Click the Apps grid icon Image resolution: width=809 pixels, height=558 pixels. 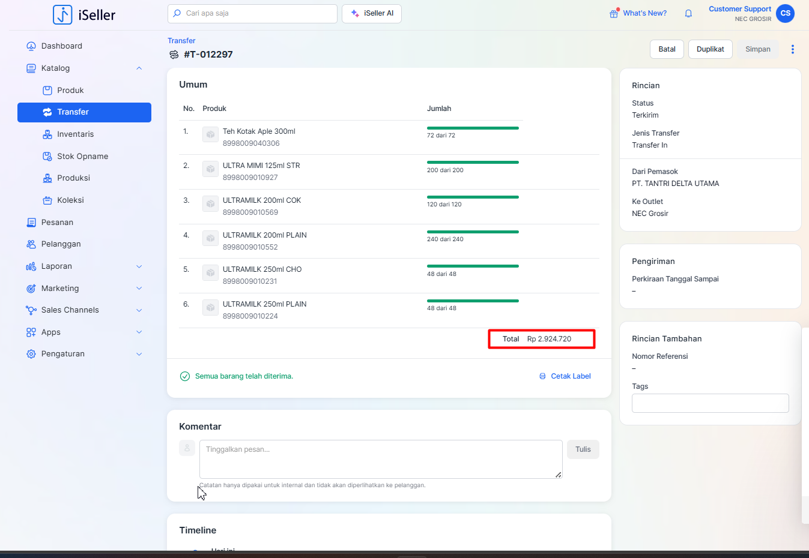pos(31,332)
